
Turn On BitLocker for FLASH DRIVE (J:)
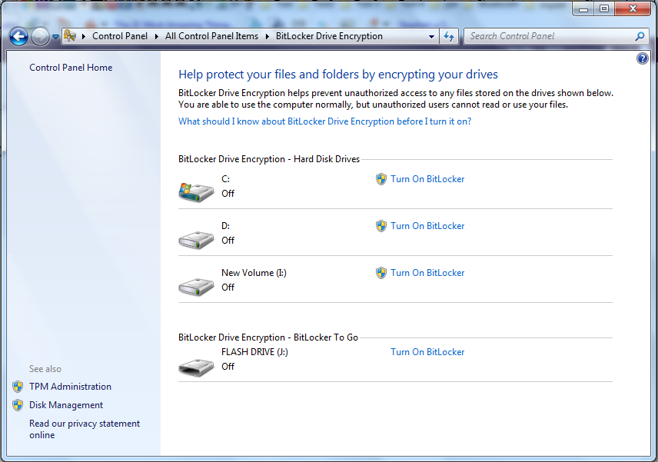(x=427, y=352)
